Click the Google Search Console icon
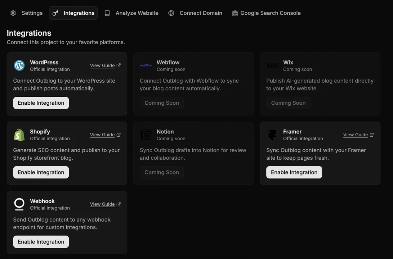 [x=235, y=13]
